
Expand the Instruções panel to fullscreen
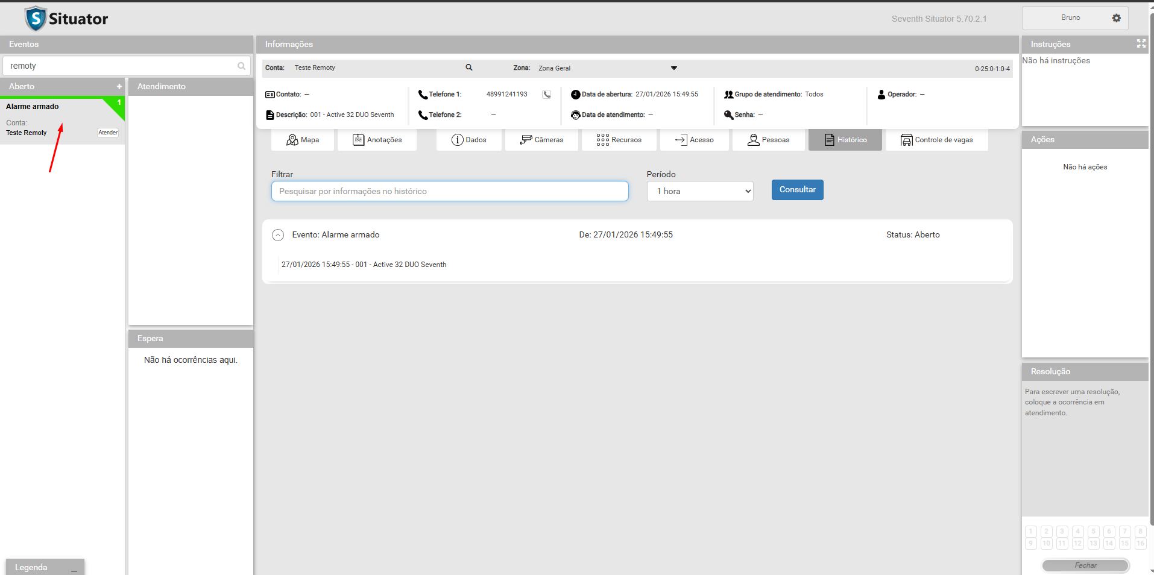pyautogui.click(x=1141, y=43)
